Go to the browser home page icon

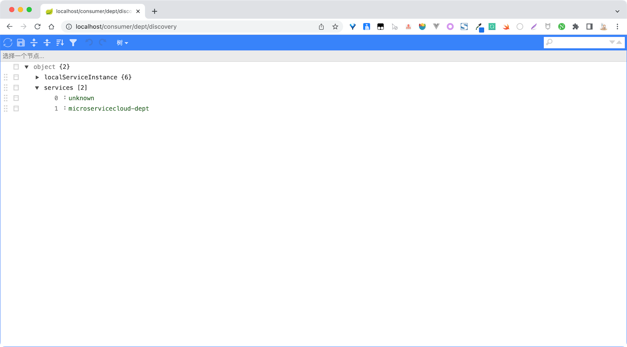click(x=51, y=27)
